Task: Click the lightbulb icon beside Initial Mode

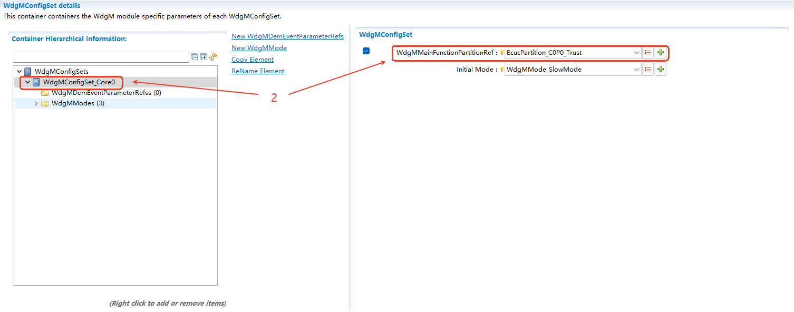Action: click(x=501, y=69)
